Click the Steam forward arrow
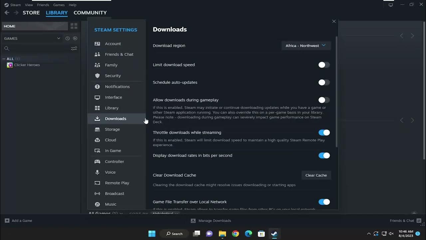426x240 pixels. (16, 13)
